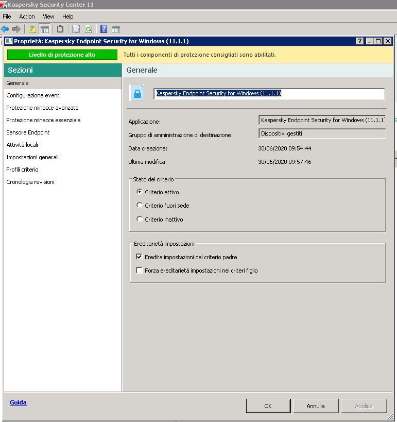
Task: Click the Stato del criterio group label
Action: point(153,179)
